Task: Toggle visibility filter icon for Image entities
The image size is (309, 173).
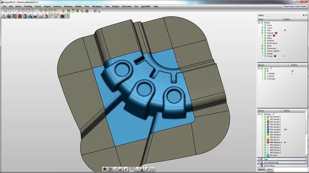Action: 265,53
